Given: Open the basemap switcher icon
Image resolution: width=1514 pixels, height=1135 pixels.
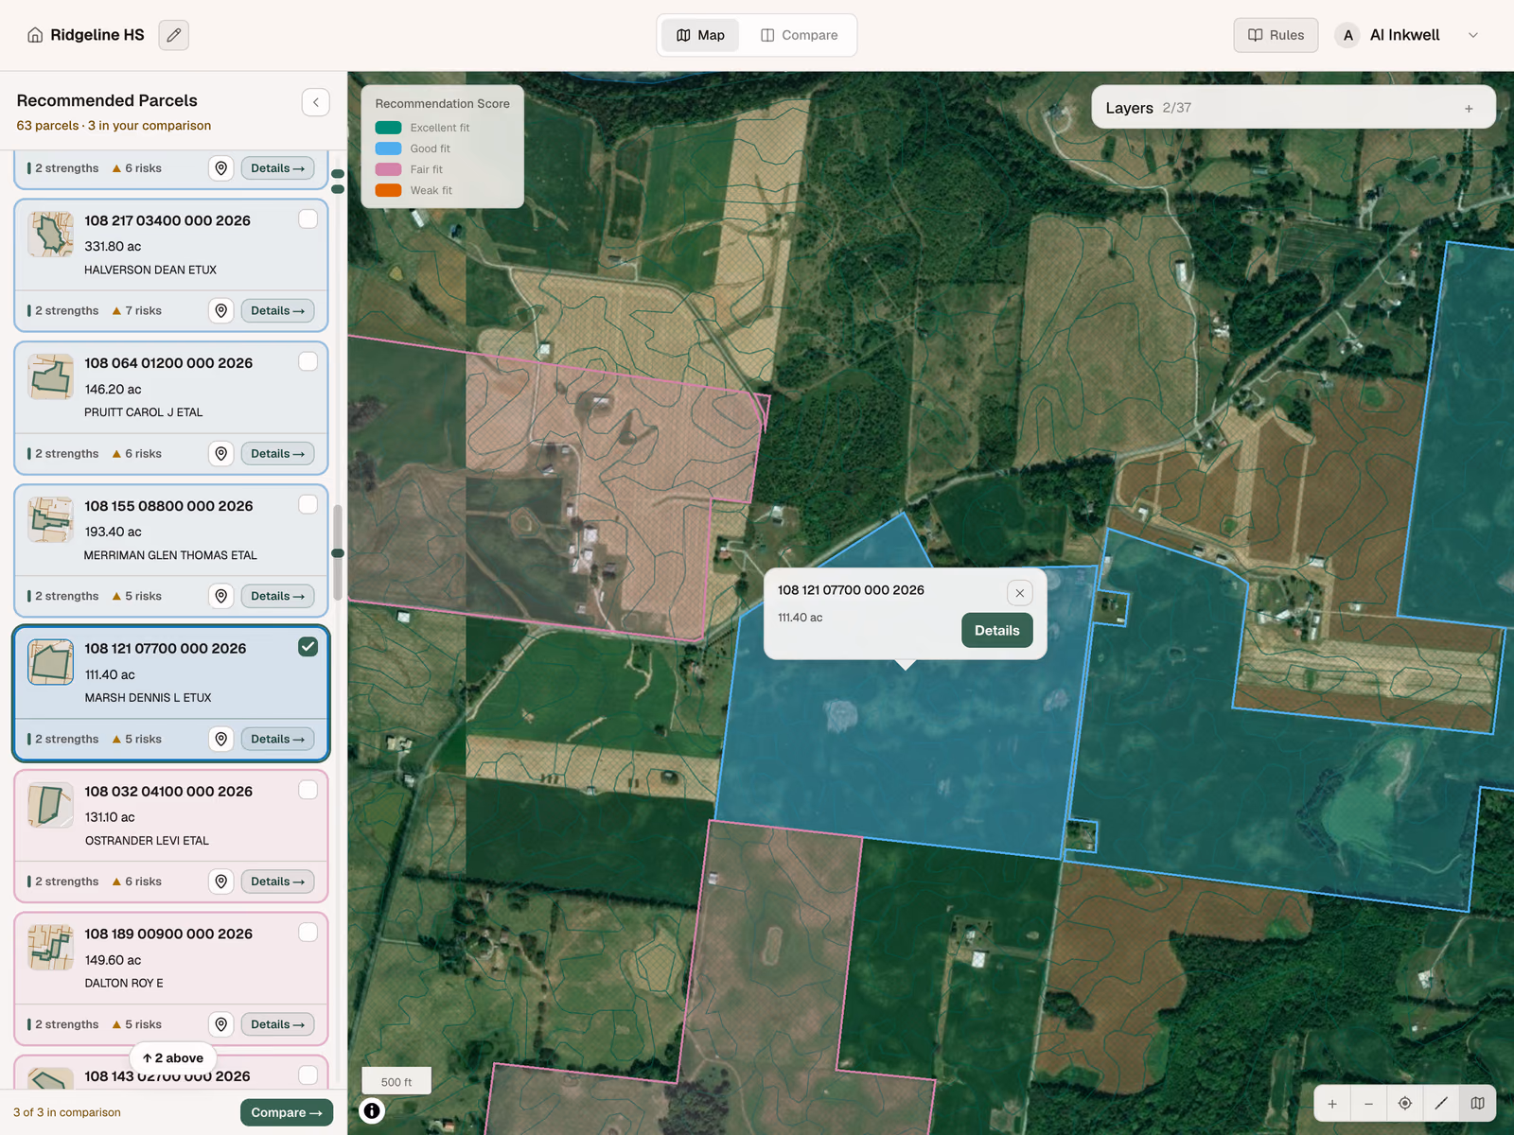Looking at the screenshot, I should [1477, 1104].
